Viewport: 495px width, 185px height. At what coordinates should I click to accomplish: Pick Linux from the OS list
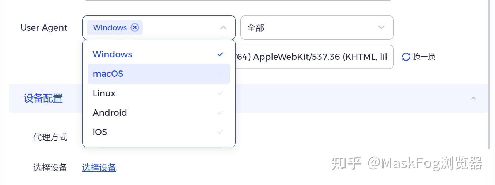tap(104, 93)
